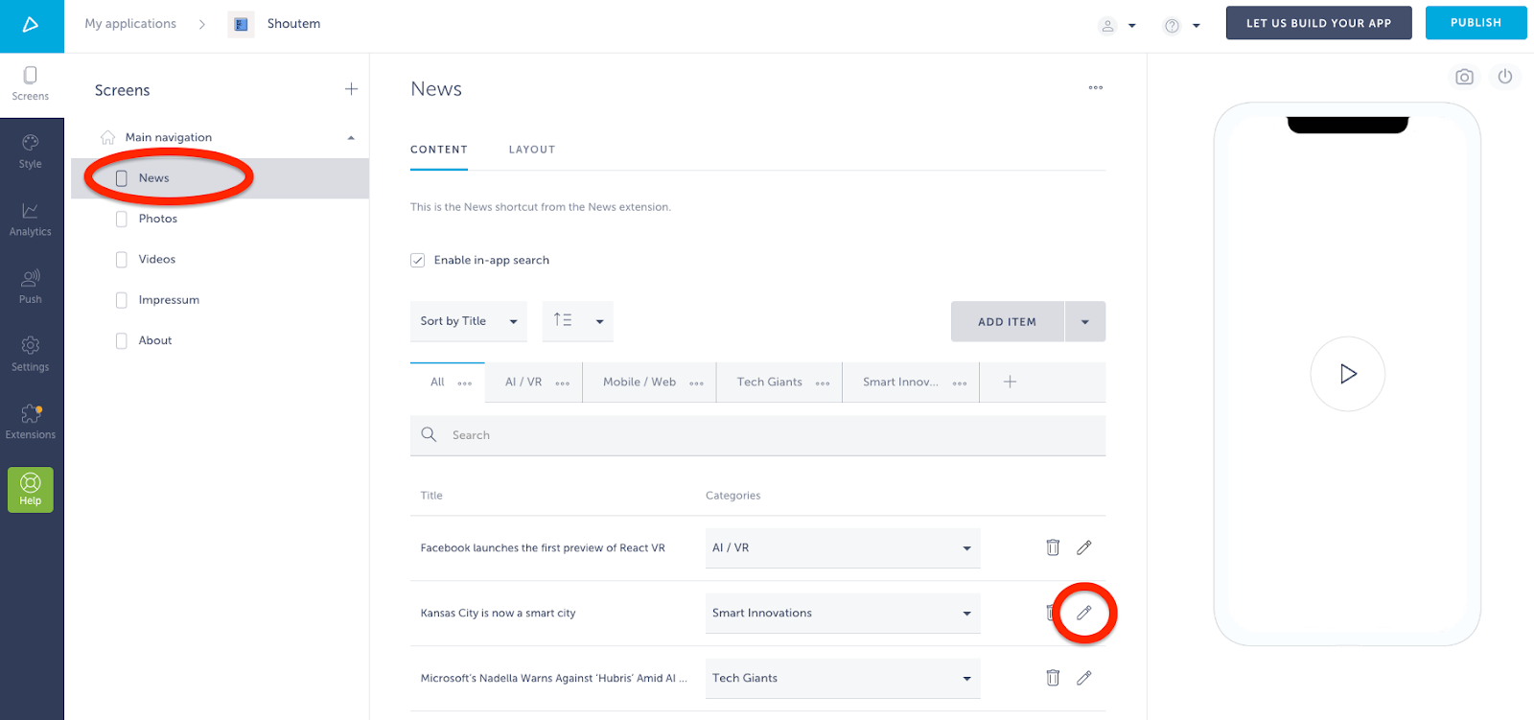Select the Tech Giants category tab
The image size is (1534, 720).
770,382
